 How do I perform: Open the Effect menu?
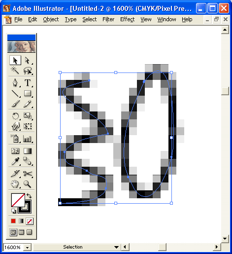point(127,19)
